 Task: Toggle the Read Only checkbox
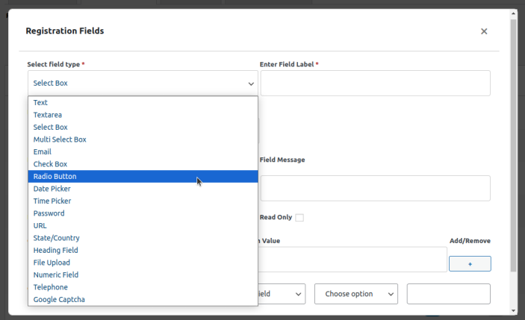(299, 218)
